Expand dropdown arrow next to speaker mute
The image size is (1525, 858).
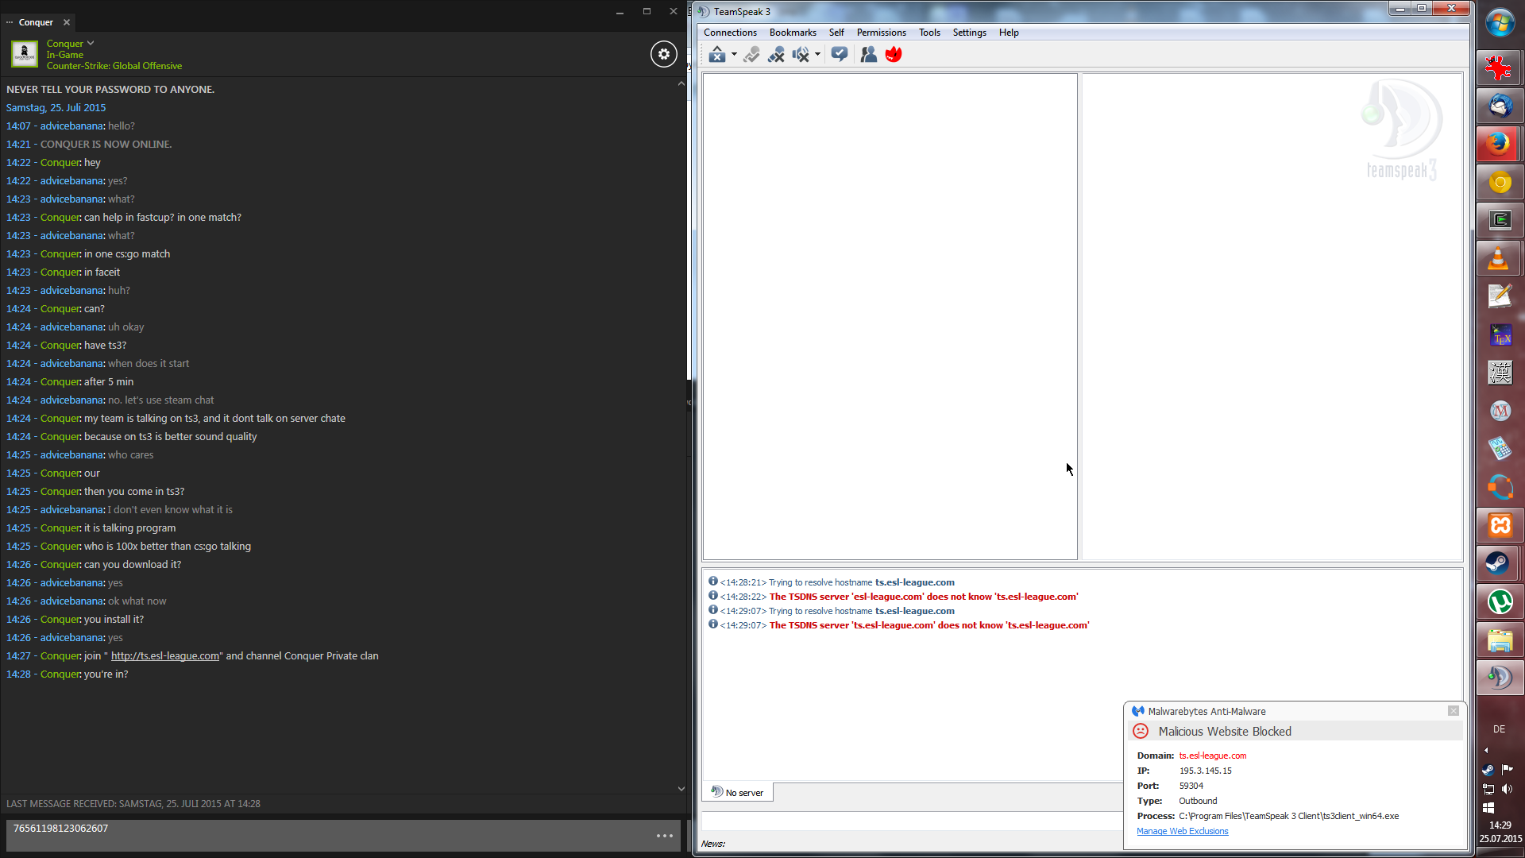coord(817,55)
